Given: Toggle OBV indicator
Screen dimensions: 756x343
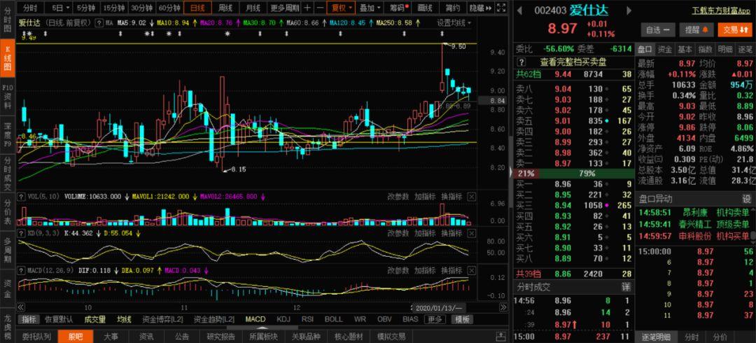Looking at the screenshot, I should [384, 319].
